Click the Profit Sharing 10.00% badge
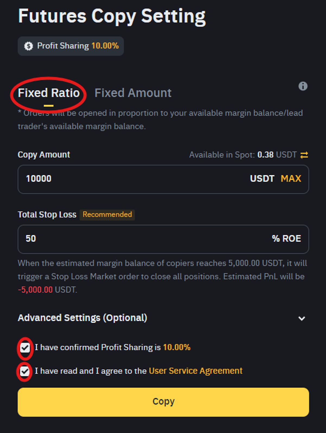This screenshot has height=433, width=326. (71, 46)
